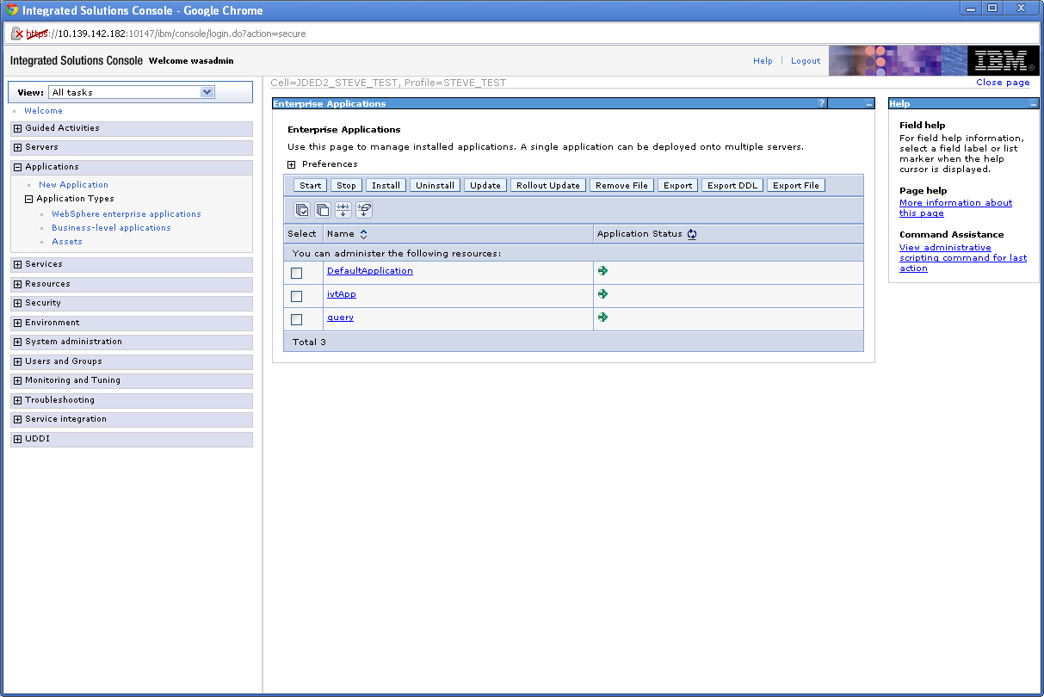Expand the Servers navigation node
Screen dimensions: 1044x697
pos(17,147)
